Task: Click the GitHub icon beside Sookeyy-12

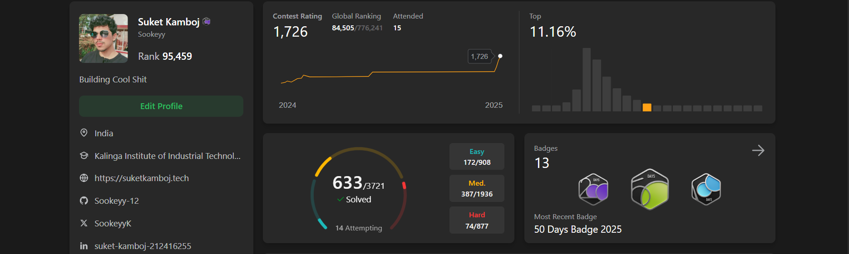Action: tap(84, 201)
